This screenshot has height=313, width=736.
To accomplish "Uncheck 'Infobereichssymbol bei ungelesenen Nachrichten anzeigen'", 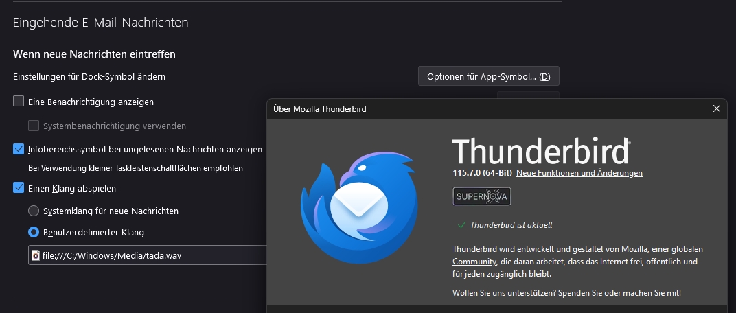I will tap(19, 149).
